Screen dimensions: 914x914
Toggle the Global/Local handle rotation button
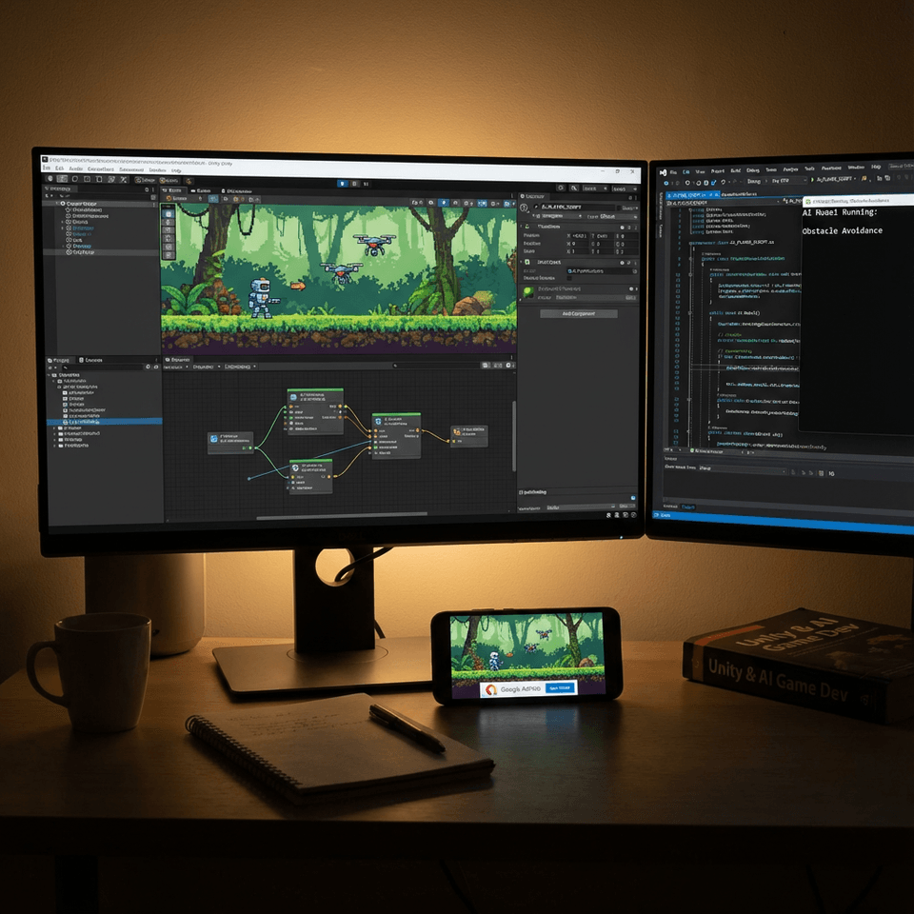coord(169,181)
